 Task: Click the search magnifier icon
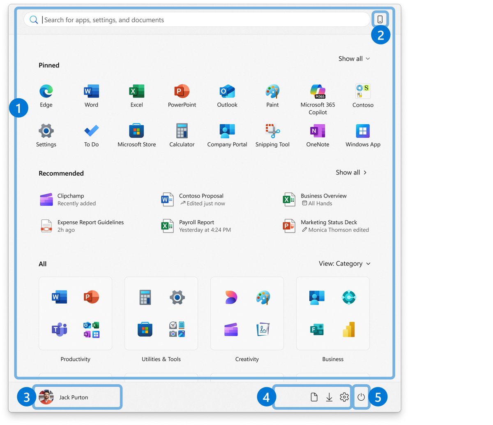pos(34,20)
